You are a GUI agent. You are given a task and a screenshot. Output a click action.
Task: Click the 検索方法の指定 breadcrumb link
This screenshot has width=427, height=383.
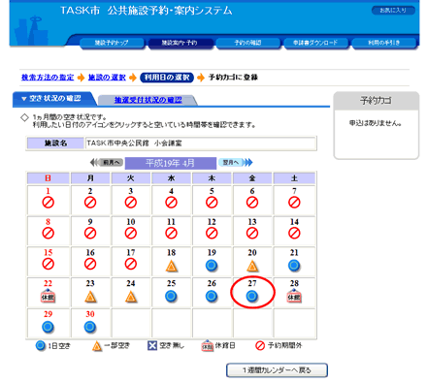click(x=48, y=78)
